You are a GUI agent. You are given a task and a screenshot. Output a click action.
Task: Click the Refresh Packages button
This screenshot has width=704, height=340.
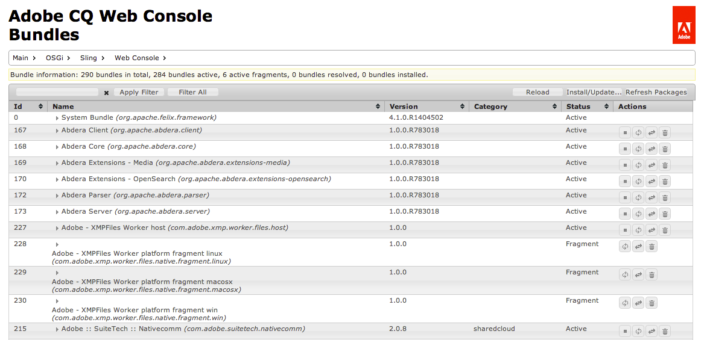coord(656,92)
